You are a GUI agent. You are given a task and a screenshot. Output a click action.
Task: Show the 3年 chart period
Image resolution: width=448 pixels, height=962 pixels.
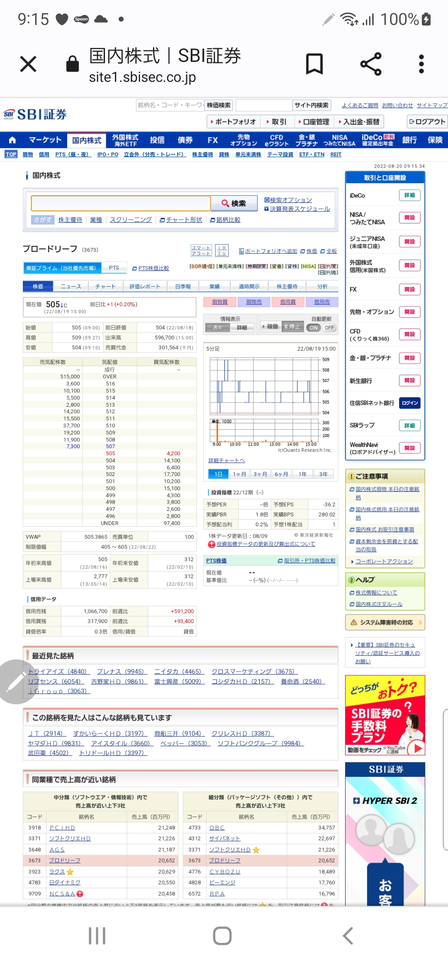[324, 474]
